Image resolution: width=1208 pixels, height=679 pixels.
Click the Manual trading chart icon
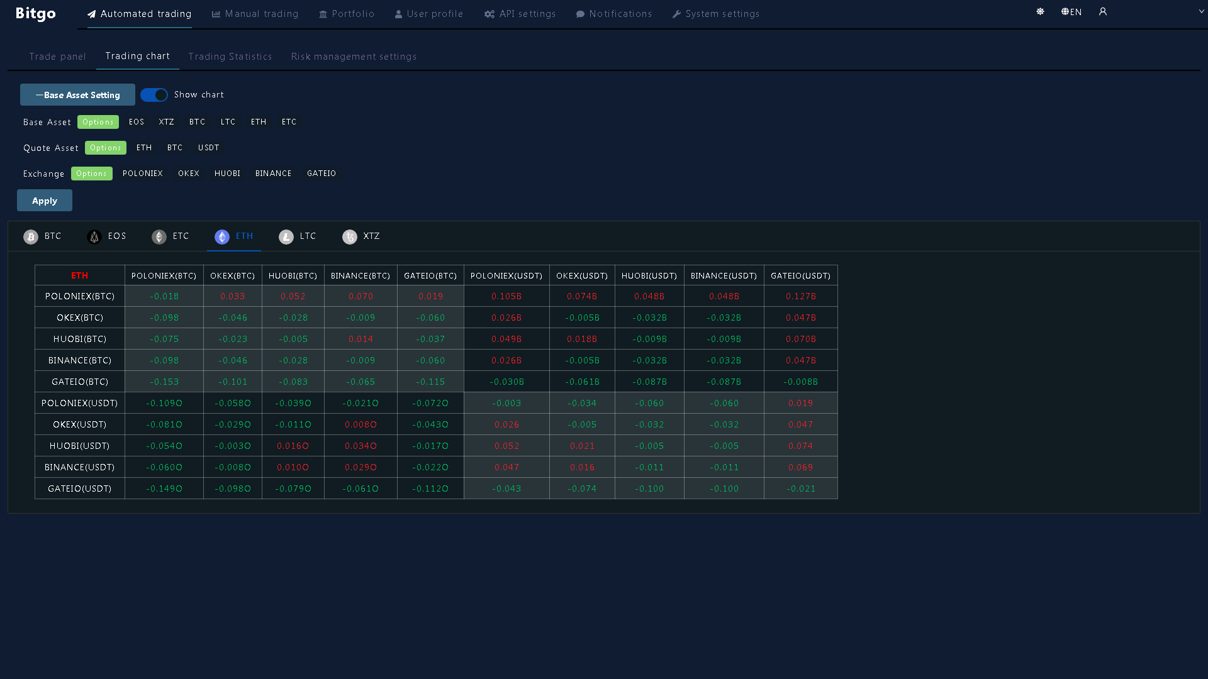pyautogui.click(x=216, y=14)
